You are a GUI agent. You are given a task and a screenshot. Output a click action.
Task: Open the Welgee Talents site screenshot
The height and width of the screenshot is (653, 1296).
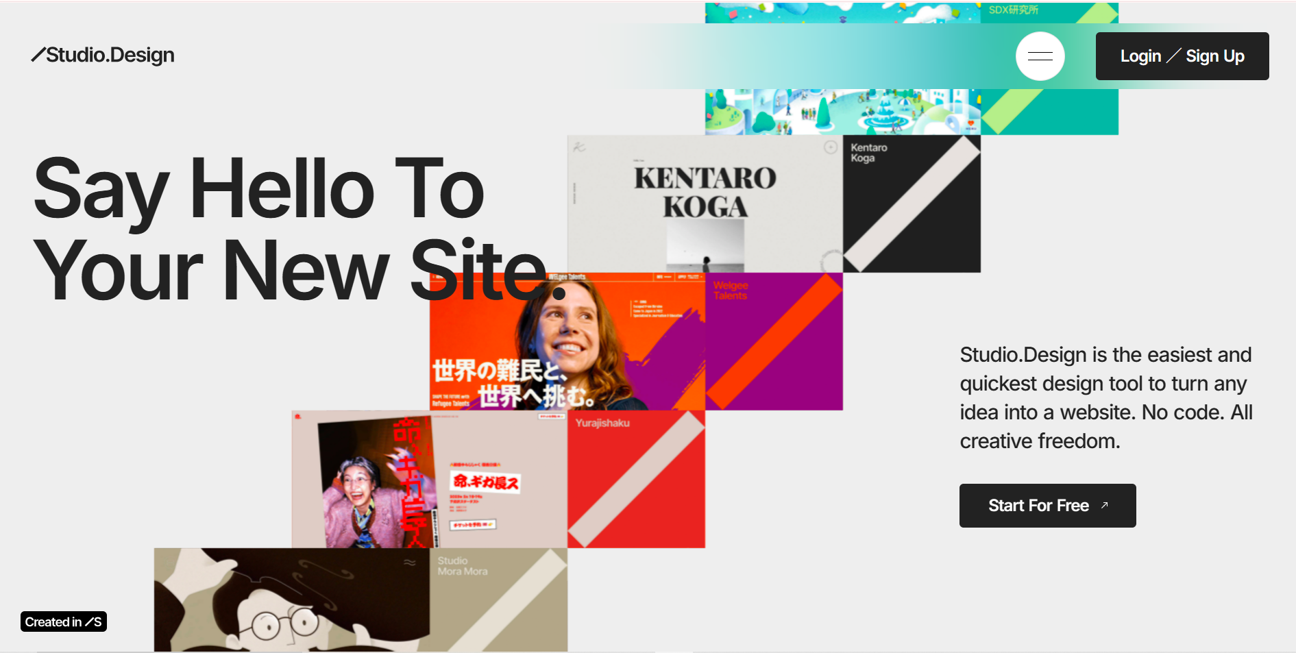tap(567, 341)
